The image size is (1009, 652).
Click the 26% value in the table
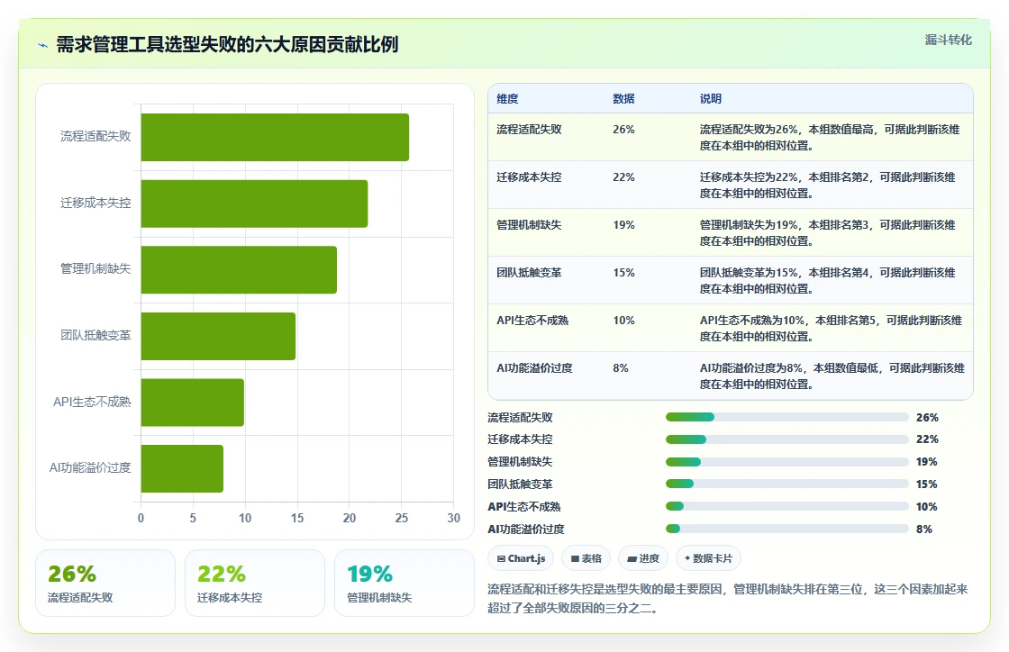(623, 130)
